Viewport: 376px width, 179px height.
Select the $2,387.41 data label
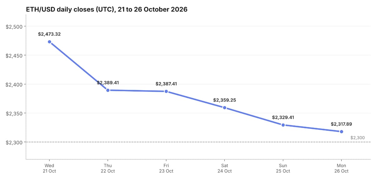pos(166,84)
